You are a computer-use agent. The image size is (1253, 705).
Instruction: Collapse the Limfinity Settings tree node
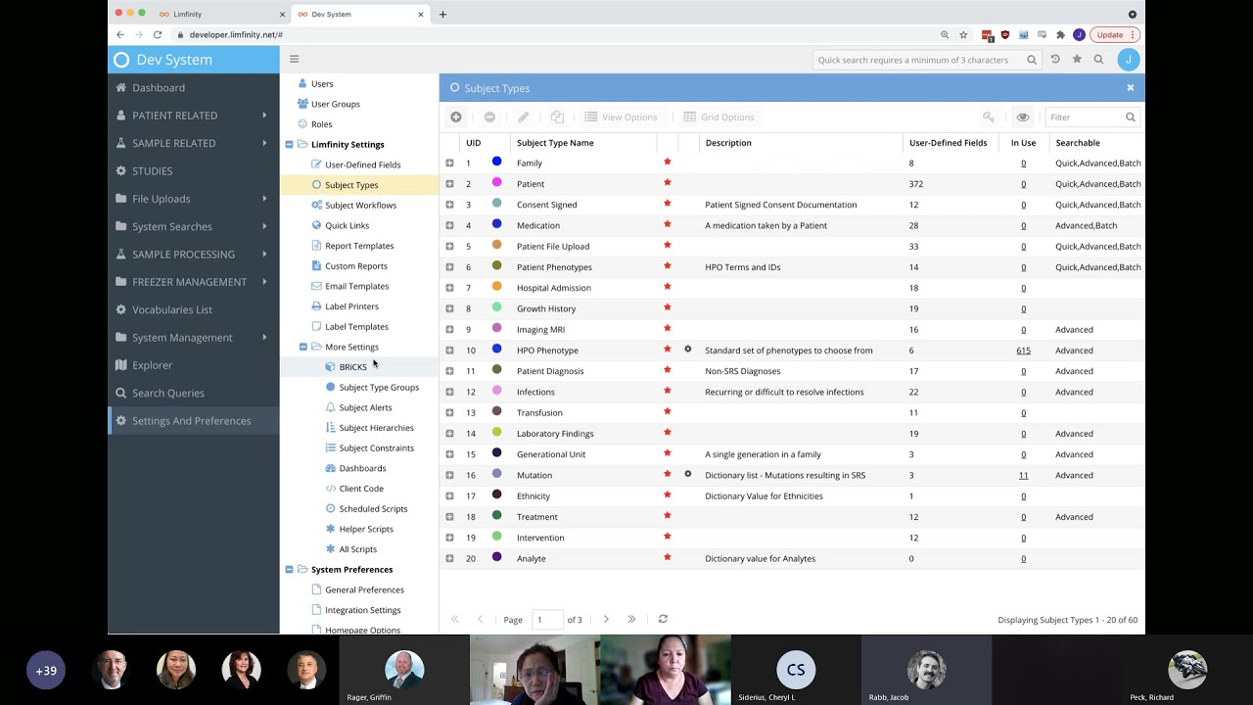[289, 144]
